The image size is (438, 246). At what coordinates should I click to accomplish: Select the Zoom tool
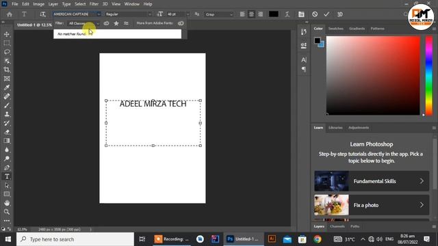click(7, 212)
